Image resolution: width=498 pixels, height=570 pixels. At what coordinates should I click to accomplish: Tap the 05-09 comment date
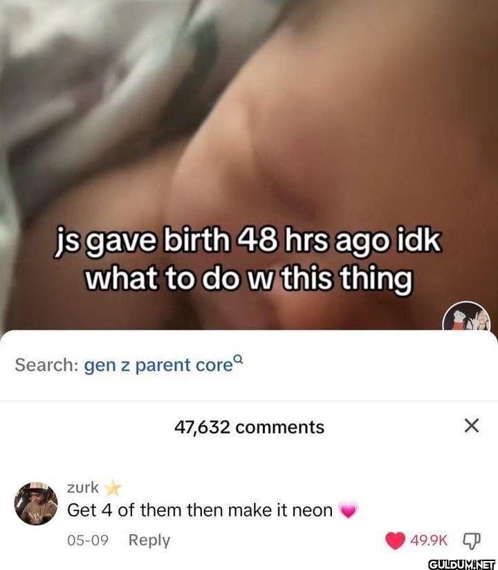pyautogui.click(x=88, y=540)
